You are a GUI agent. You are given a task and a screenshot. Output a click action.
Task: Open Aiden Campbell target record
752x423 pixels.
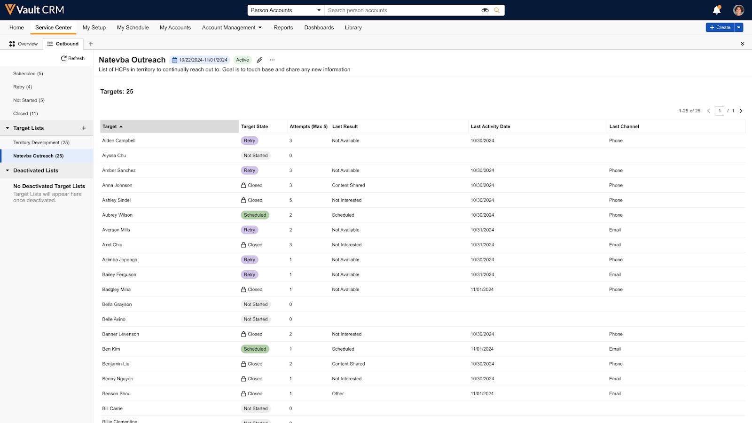pyautogui.click(x=119, y=141)
